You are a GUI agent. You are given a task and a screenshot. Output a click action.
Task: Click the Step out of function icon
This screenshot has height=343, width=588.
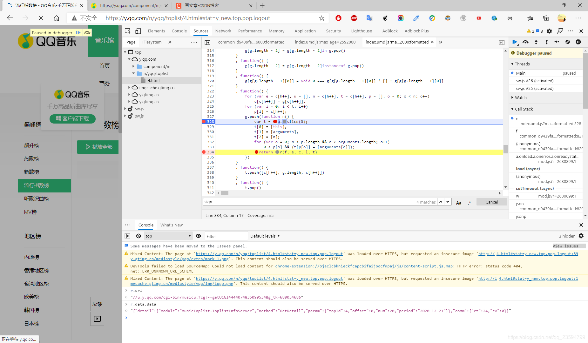pos(546,42)
